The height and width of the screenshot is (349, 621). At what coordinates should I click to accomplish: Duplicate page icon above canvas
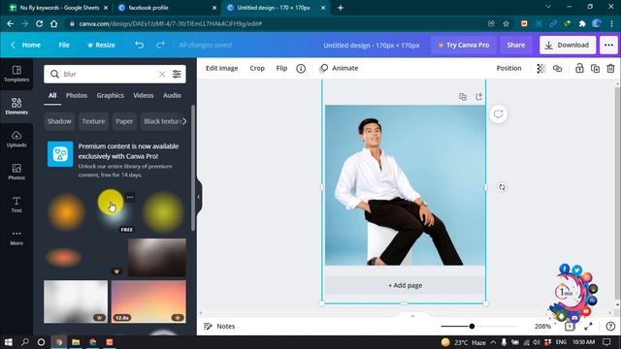pyautogui.click(x=463, y=97)
